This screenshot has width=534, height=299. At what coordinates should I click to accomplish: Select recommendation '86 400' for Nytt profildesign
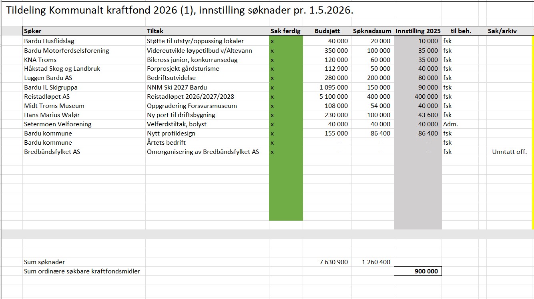(428, 133)
